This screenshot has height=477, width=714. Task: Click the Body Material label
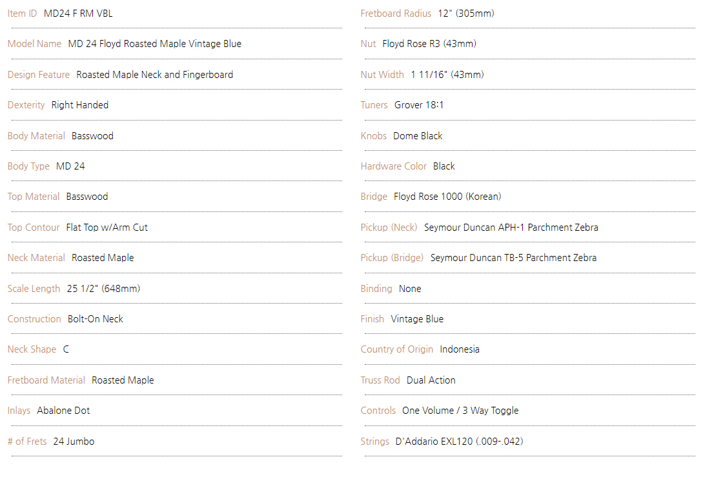[x=36, y=136]
